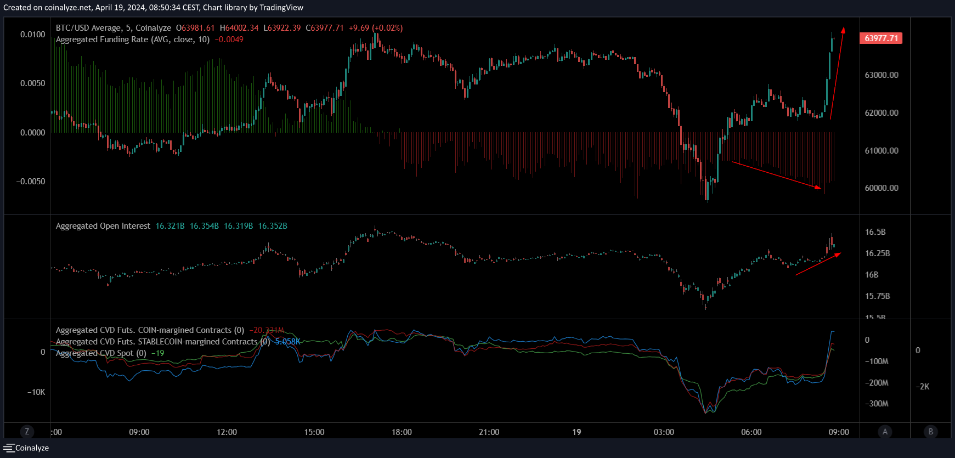The width and height of the screenshot is (955, 458).
Task: Click the B button at bottom right
Action: [x=930, y=432]
